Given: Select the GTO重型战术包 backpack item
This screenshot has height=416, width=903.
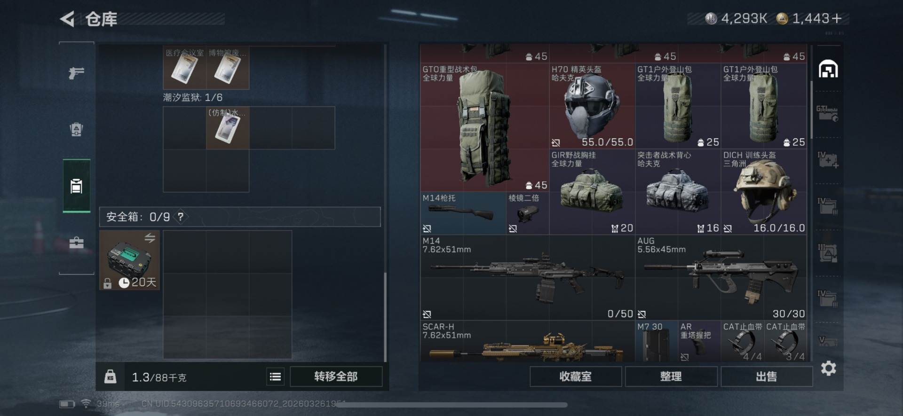Looking at the screenshot, I should [484, 127].
